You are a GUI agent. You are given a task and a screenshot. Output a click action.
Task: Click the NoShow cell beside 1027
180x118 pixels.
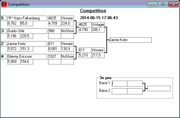coord(68,56)
